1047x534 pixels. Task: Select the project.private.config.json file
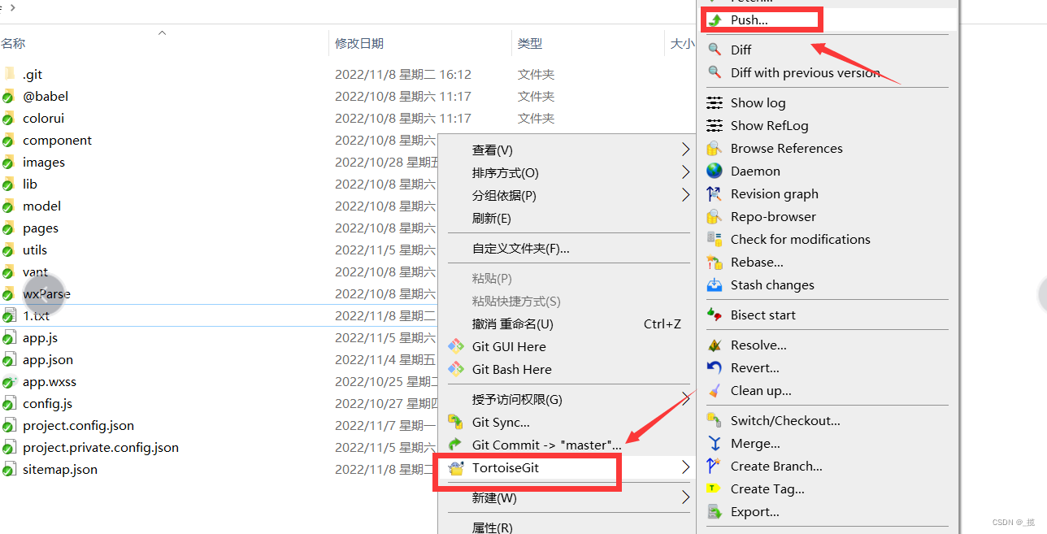[101, 447]
